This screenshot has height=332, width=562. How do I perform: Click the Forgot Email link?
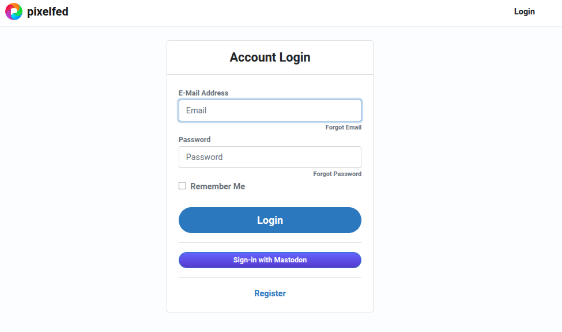click(x=343, y=128)
